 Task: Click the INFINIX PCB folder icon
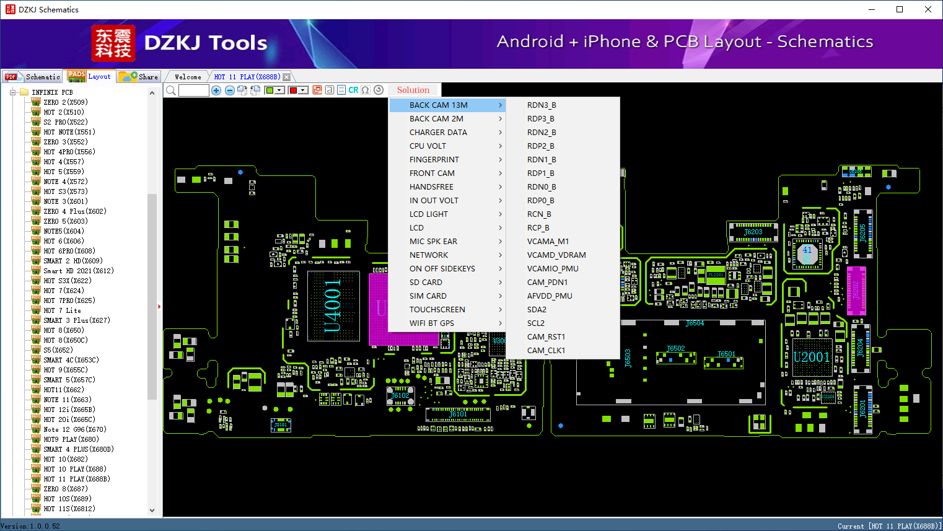(24, 92)
